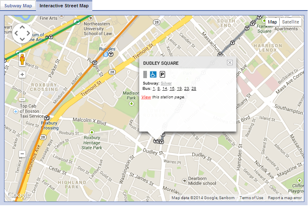Click the Map data ©2014 Google, Sanborn text
The height and width of the screenshot is (206, 308).
(203, 198)
